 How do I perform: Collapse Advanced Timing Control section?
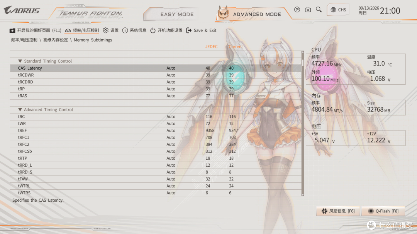click(x=20, y=109)
